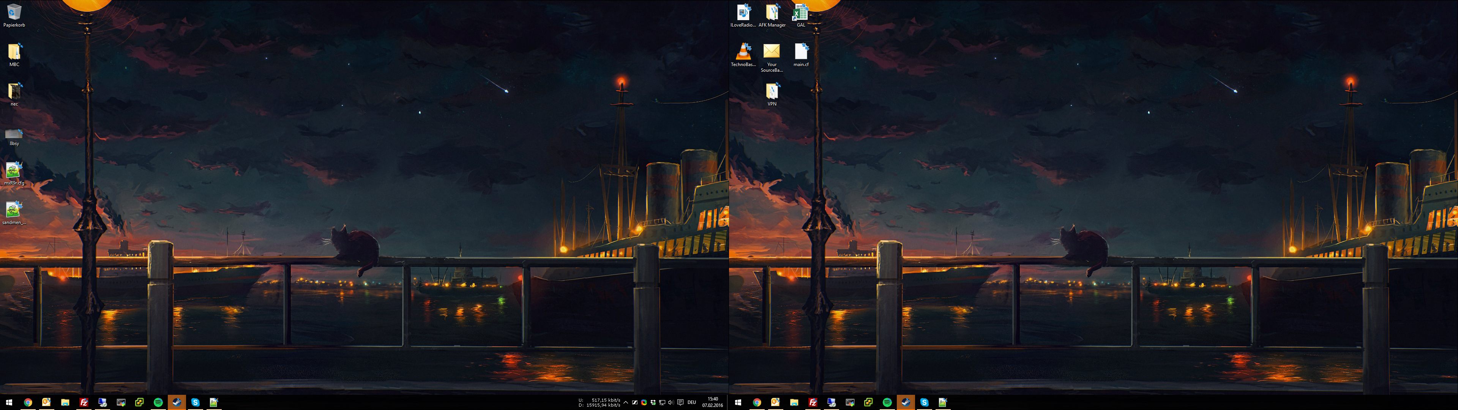Open the main.cf file icon

(800, 52)
